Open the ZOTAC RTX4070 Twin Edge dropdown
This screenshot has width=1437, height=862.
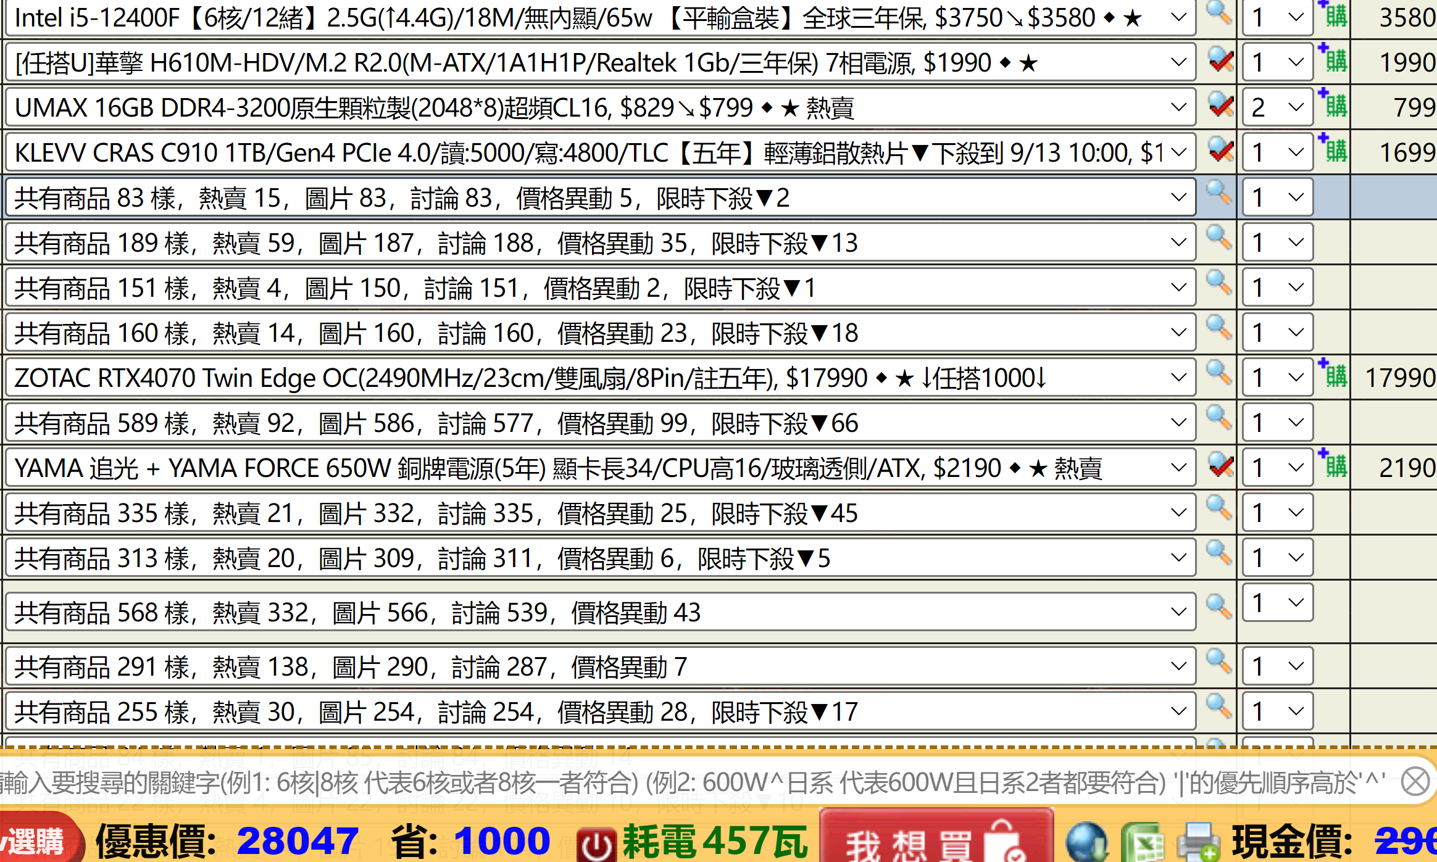[600, 378]
